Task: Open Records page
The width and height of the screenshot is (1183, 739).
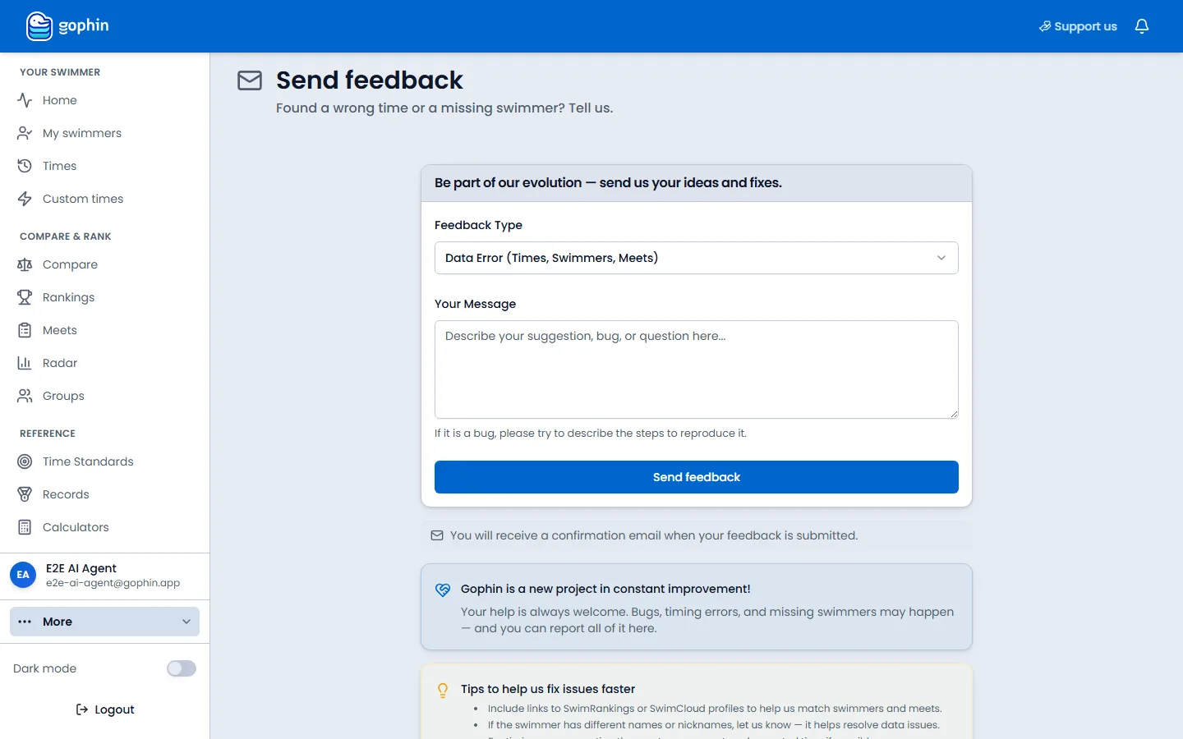Action: [104, 494]
